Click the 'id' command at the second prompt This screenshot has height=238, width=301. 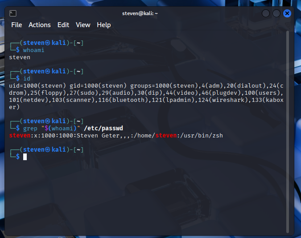tap(27, 78)
